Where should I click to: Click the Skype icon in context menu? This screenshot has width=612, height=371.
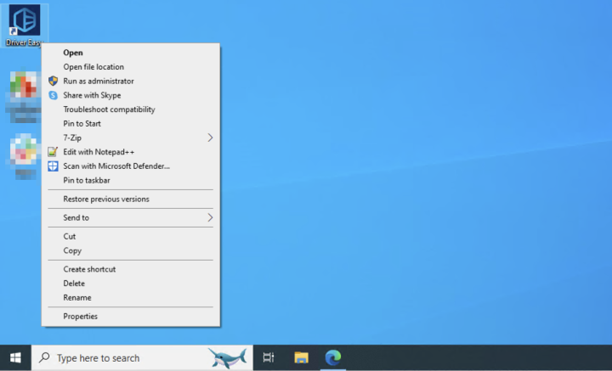(x=53, y=95)
